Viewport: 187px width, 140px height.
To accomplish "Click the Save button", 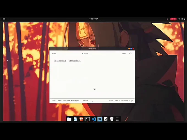I will tap(124, 54).
